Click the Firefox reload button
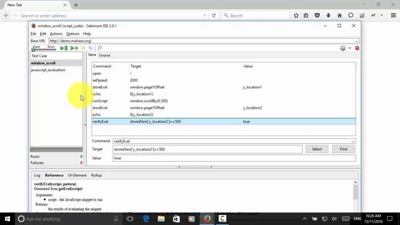 pos(214,16)
